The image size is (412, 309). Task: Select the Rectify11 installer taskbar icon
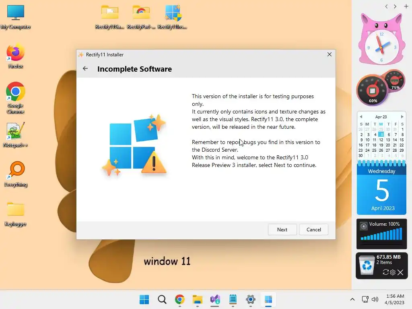(x=268, y=299)
